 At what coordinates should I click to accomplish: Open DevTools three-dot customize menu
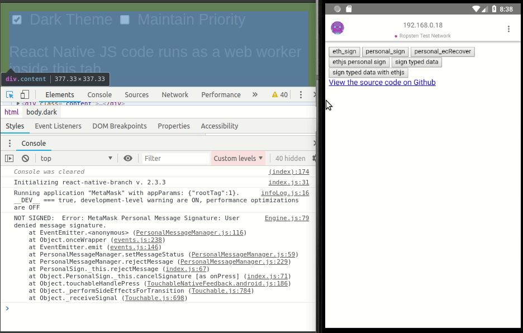pos(301,95)
